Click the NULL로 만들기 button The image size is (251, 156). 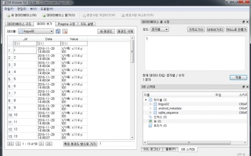click(237, 29)
